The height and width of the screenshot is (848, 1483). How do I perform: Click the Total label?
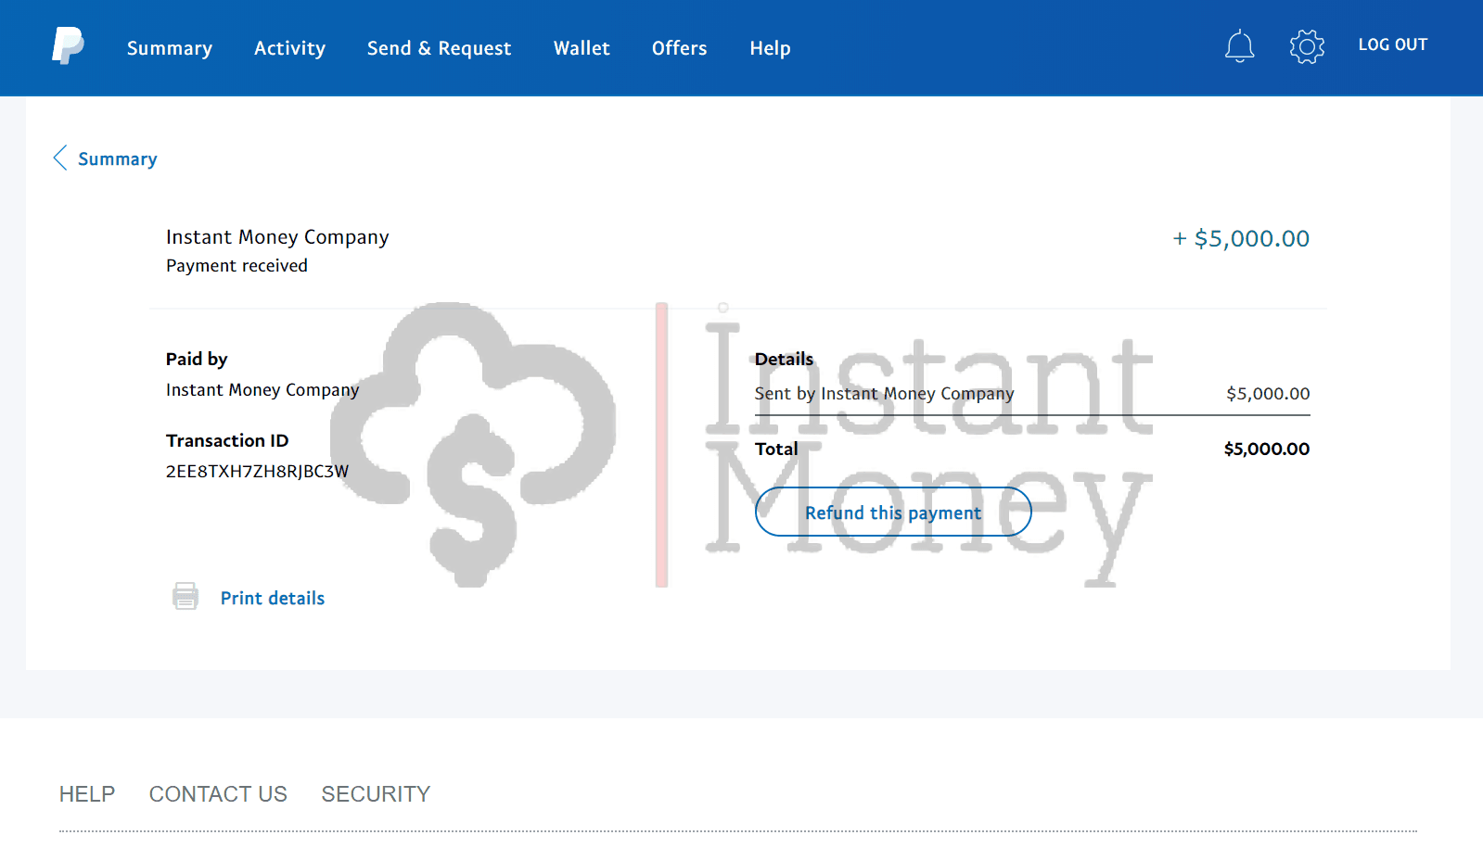[776, 449]
